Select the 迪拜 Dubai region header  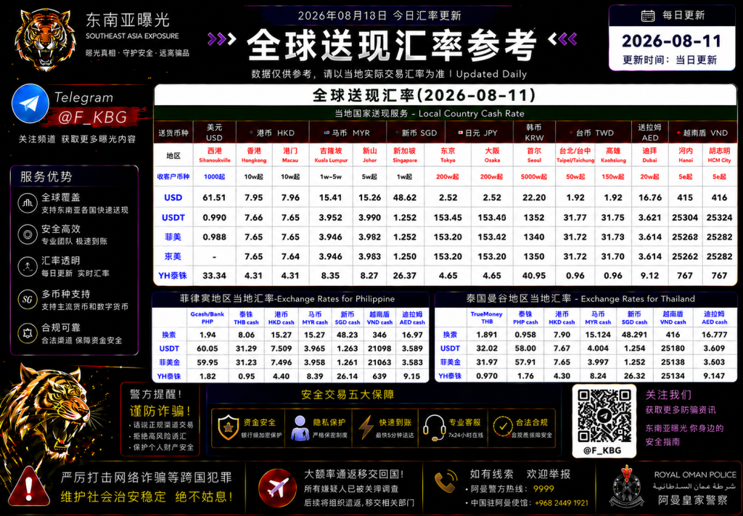coord(649,155)
